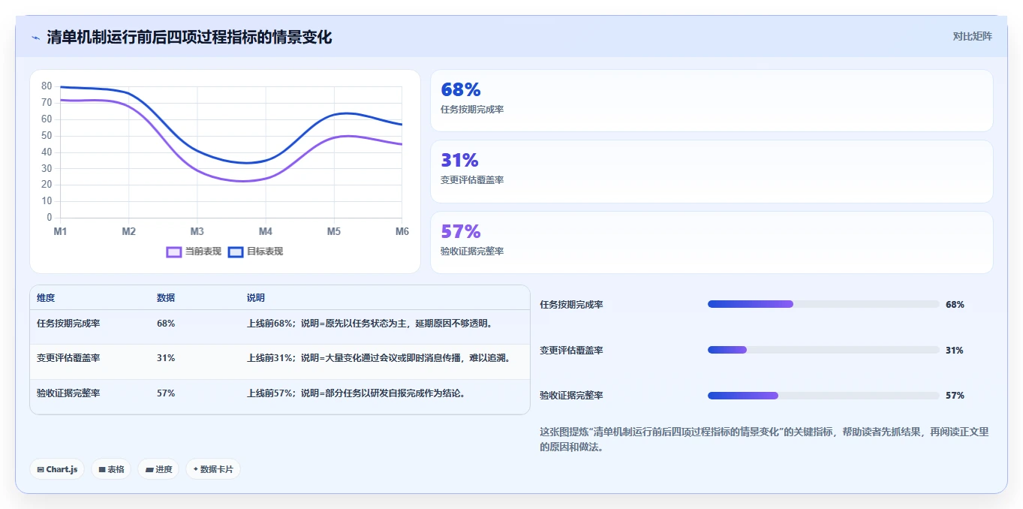Click the 变更评估覆盖率 progress bar
1023x509 pixels.
pos(823,350)
